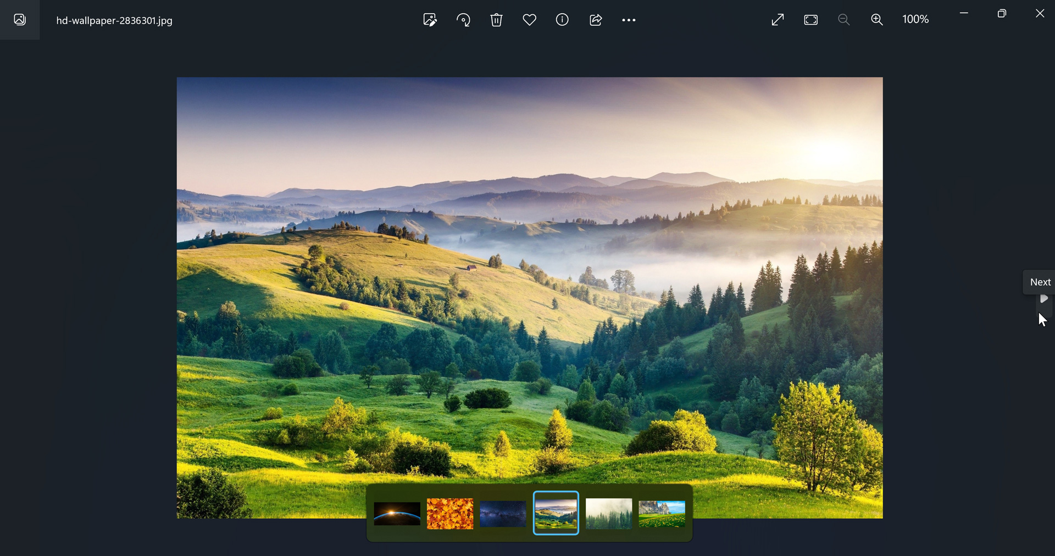Toggle favorite with the heart icon
This screenshot has height=556, width=1055.
(x=530, y=20)
